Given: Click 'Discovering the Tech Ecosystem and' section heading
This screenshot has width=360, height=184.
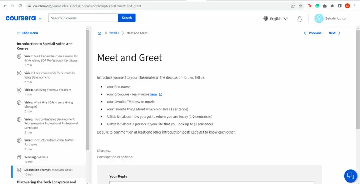Looking at the screenshot, I should click(46, 182).
